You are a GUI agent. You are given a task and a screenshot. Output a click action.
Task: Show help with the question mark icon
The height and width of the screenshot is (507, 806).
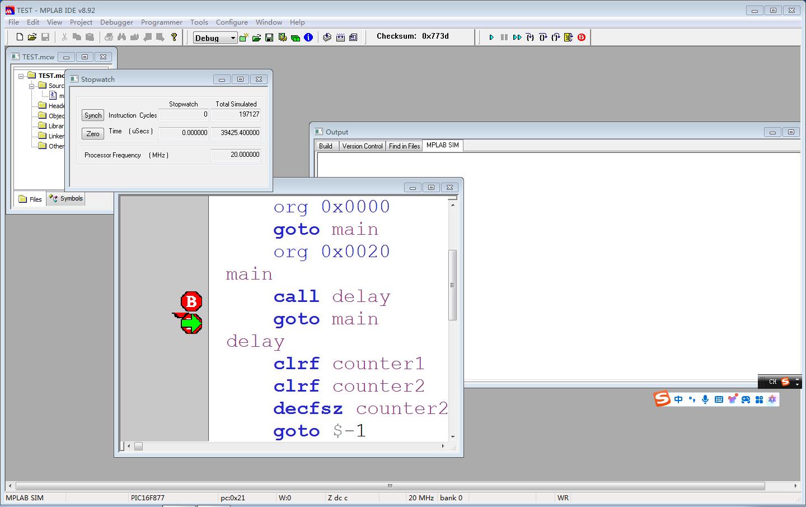coord(174,37)
